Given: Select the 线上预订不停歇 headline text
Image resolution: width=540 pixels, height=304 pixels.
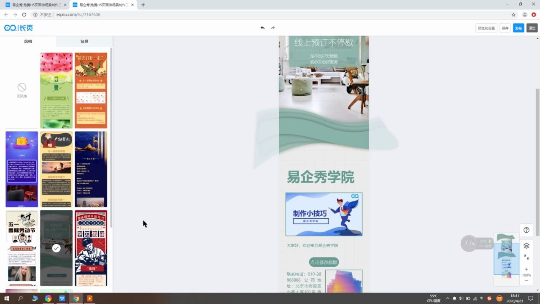Looking at the screenshot, I should coord(324,42).
